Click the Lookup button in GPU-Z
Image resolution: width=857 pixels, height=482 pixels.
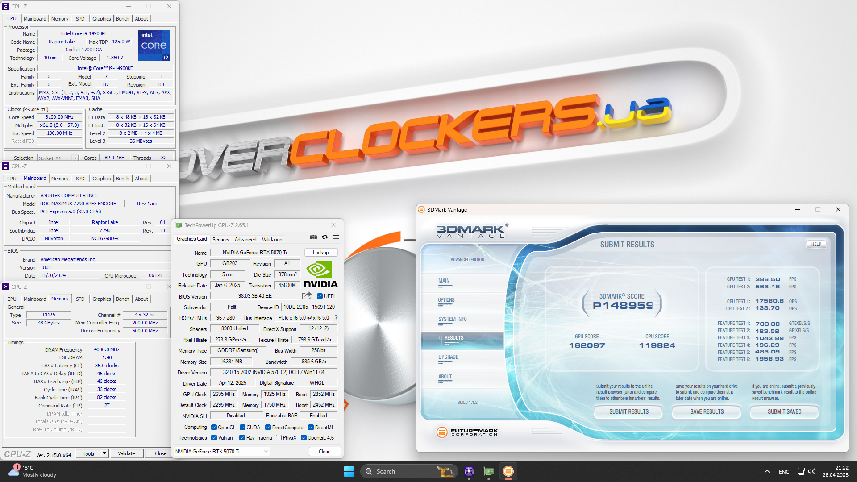point(320,253)
